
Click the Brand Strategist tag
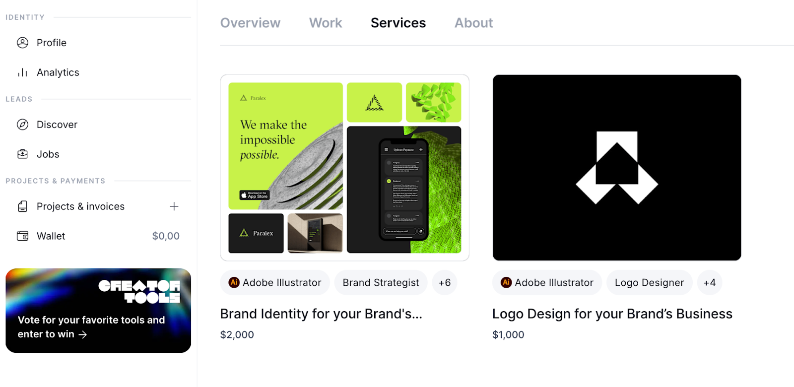(x=381, y=283)
